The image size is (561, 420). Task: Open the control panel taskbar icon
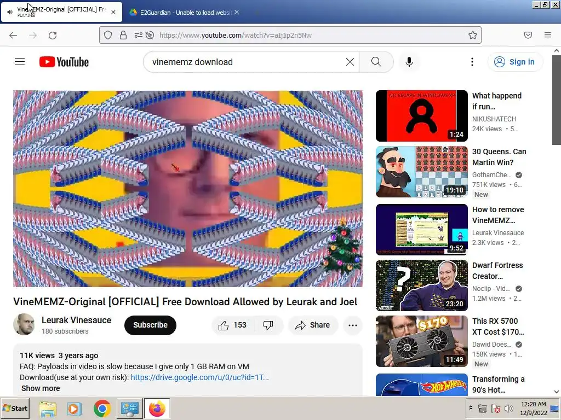pos(129,409)
